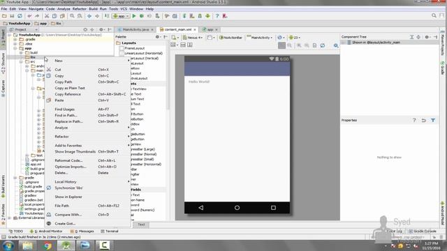Click the designer Refresh icon
447x251 pixels.
[323, 45]
